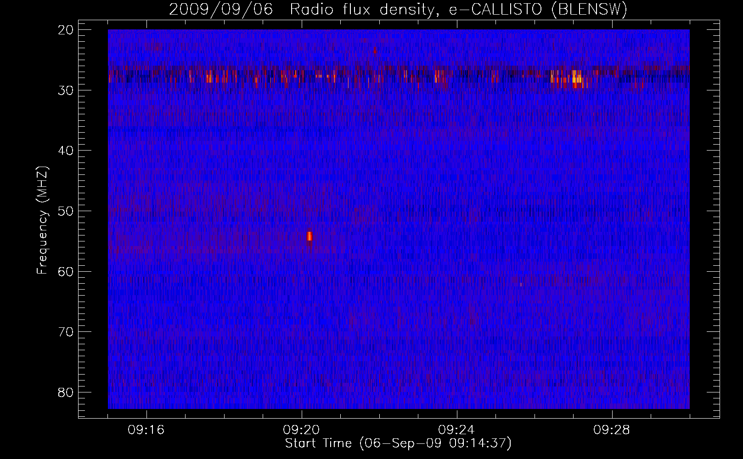Click the 70 MHz frequency tick label
Screen dimensions: 743x459
click(x=66, y=332)
